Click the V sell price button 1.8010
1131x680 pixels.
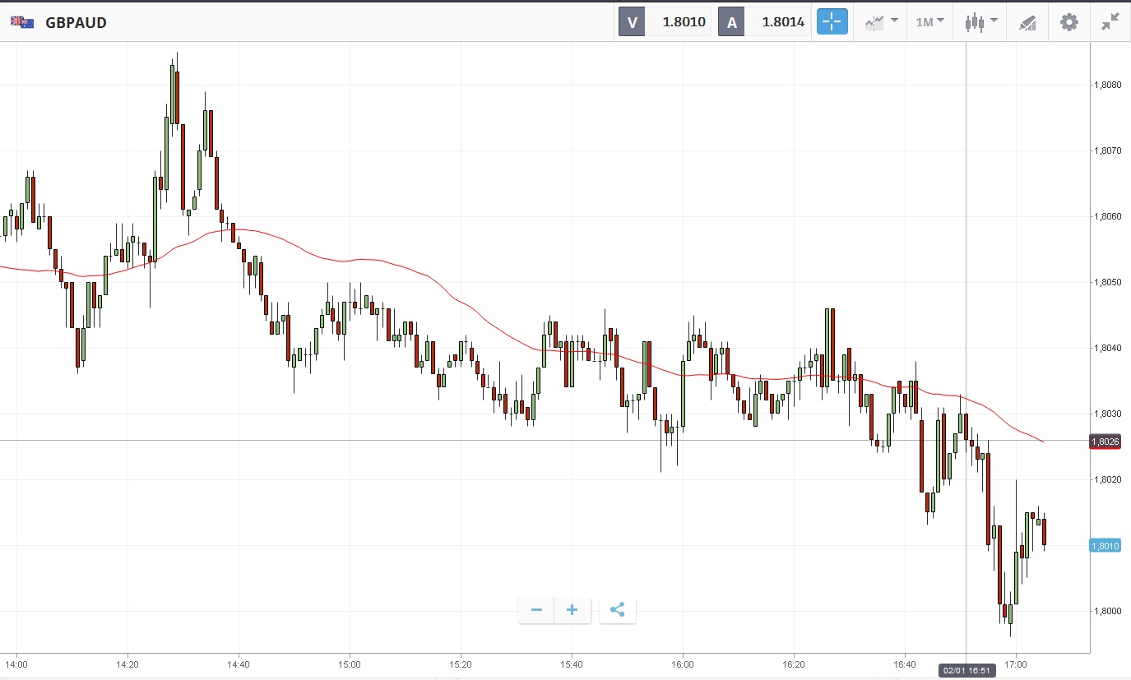(x=665, y=22)
